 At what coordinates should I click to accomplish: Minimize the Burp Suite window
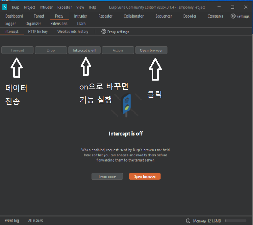(219, 7)
